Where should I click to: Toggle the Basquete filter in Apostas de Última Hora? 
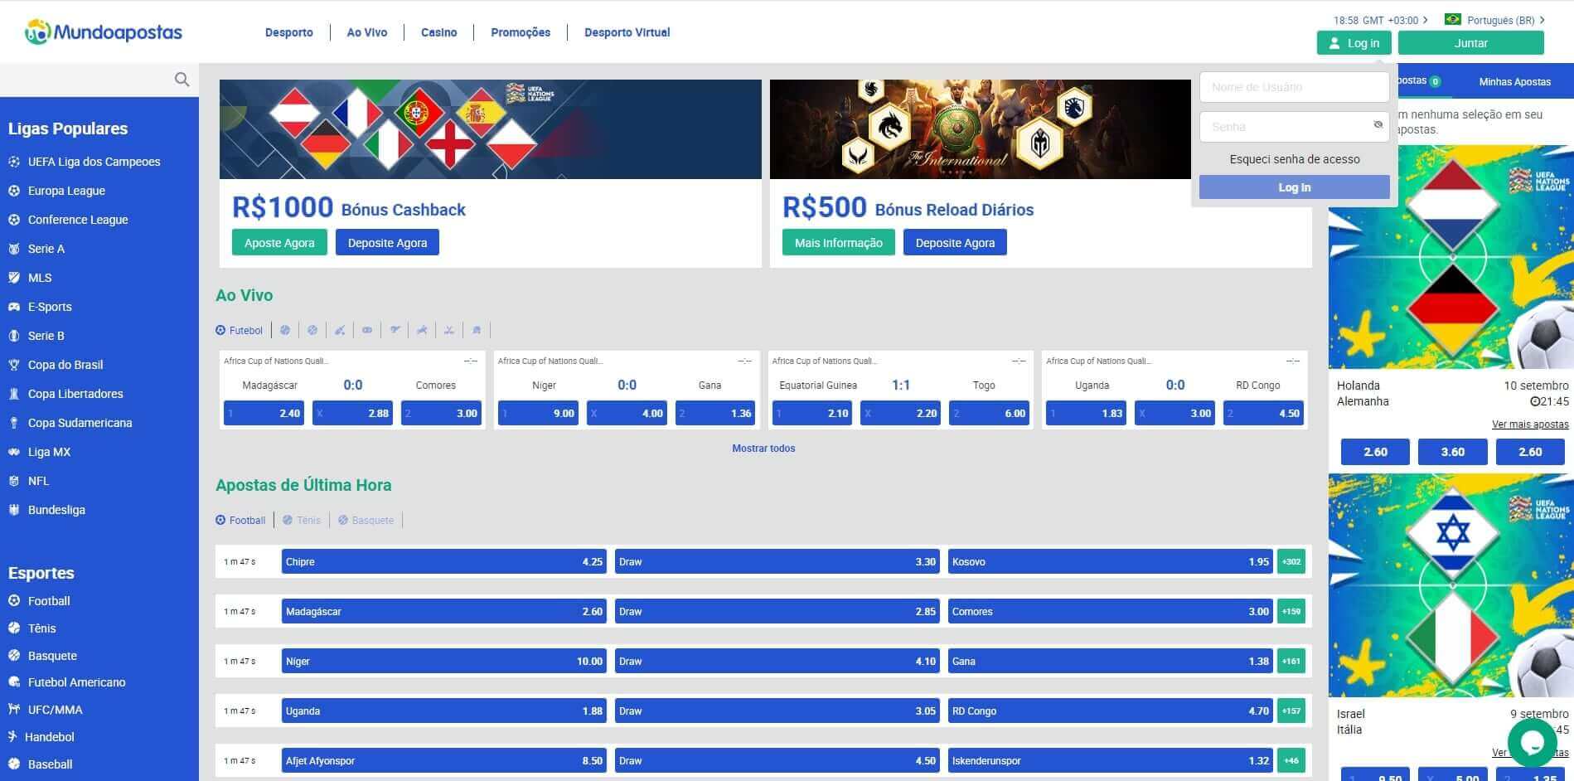tap(366, 520)
